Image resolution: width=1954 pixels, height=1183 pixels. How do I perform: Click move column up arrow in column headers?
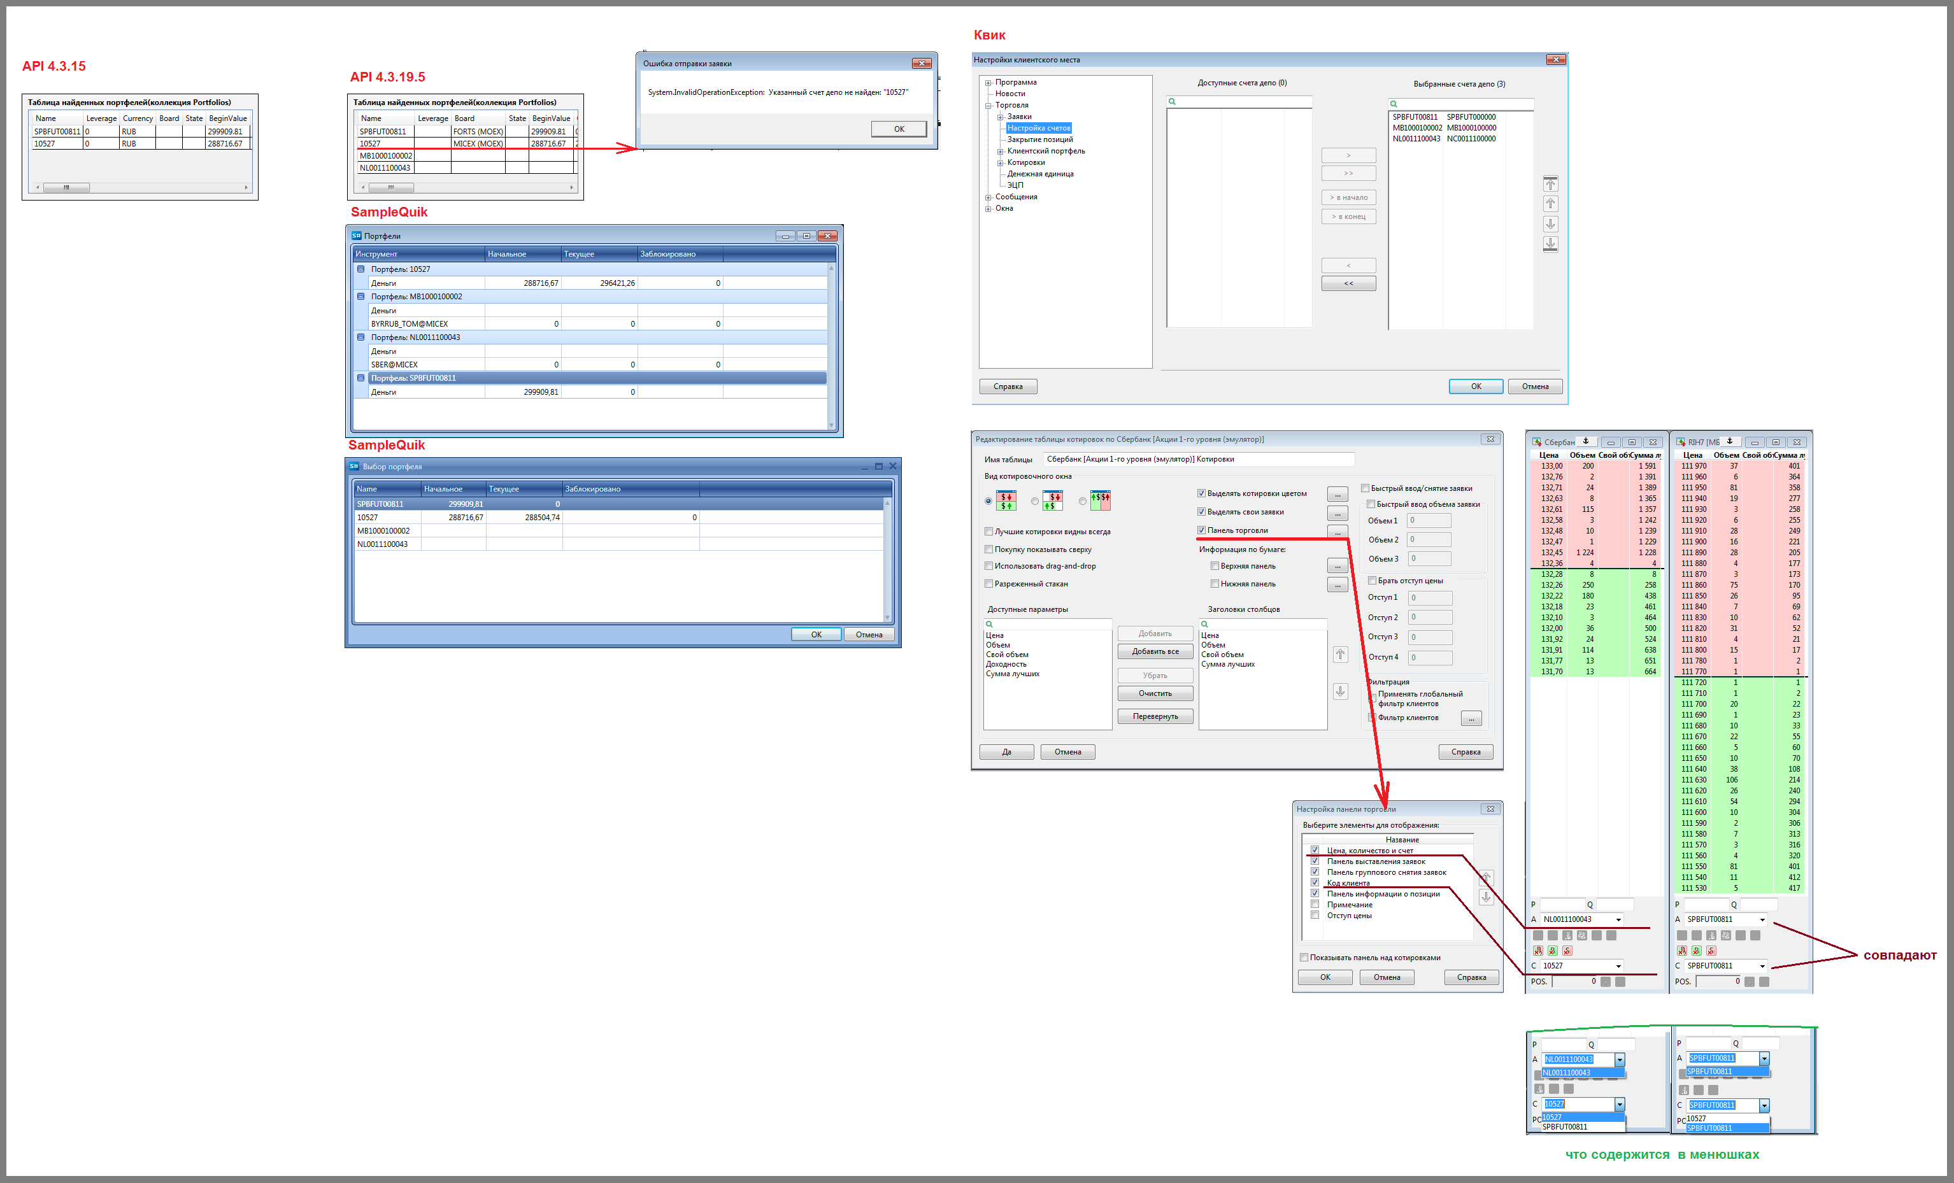[1340, 654]
